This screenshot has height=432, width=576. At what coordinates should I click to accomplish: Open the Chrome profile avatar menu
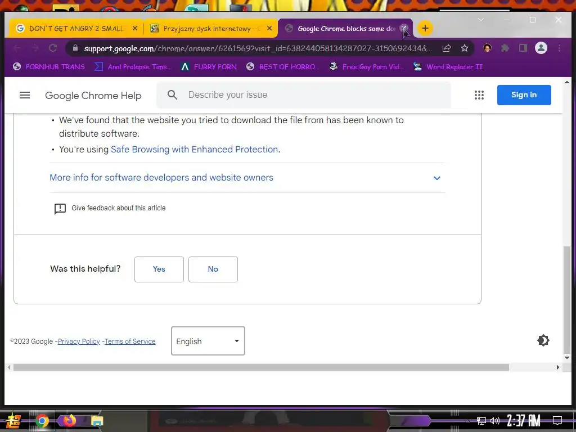tap(541, 48)
